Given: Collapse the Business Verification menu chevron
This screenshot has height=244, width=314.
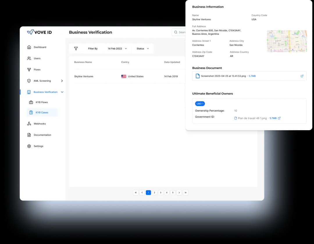Looking at the screenshot, I should click(62, 92).
